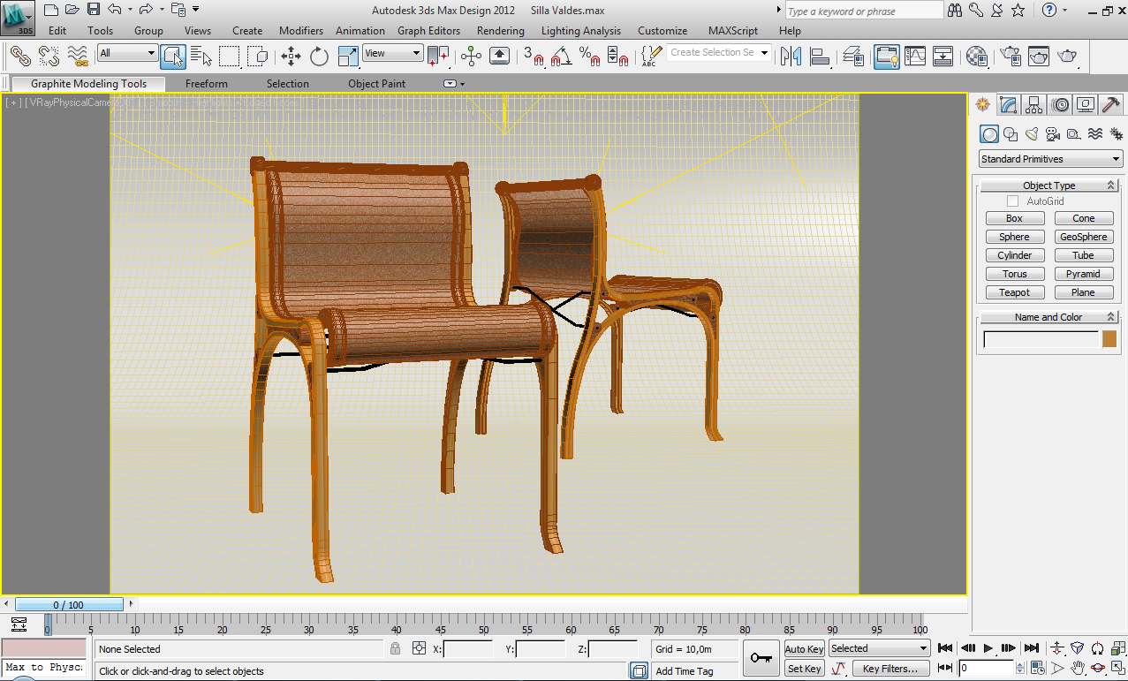Open Rendered Frame Window icon
Viewport: 1128px width, 681px height.
pos(1039,57)
